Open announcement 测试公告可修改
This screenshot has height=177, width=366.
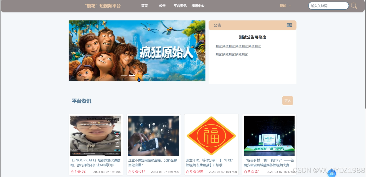(252, 37)
